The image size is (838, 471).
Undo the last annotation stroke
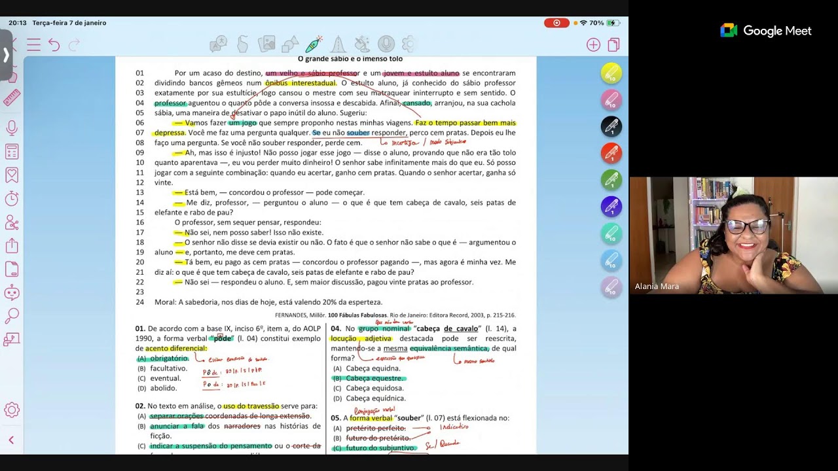[x=54, y=44]
